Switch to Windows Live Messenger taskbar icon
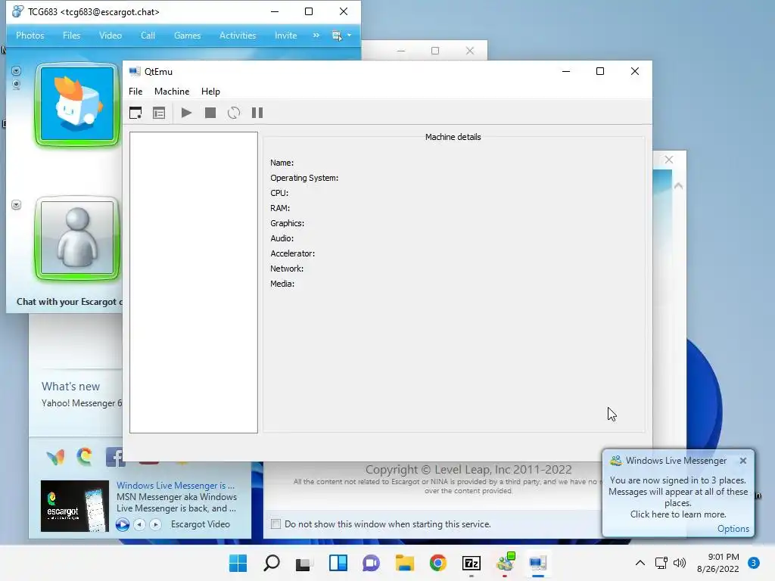 [505, 563]
